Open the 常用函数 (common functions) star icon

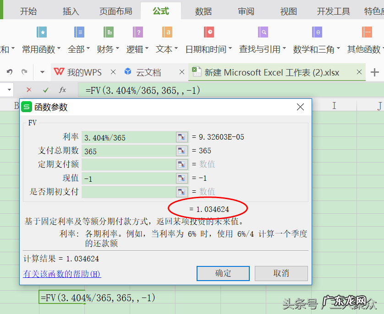[42, 32]
